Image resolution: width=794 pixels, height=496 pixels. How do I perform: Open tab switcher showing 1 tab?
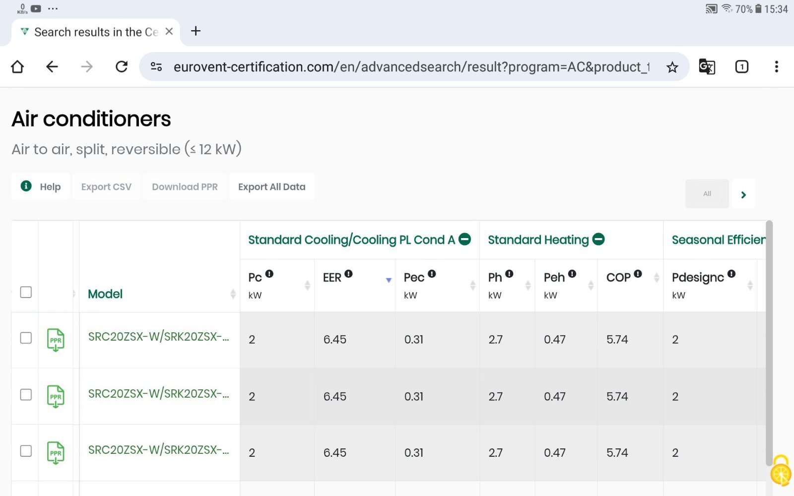pyautogui.click(x=741, y=66)
